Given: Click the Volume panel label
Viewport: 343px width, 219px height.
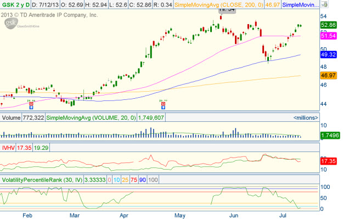Looking at the screenshot, I should click(11, 117).
